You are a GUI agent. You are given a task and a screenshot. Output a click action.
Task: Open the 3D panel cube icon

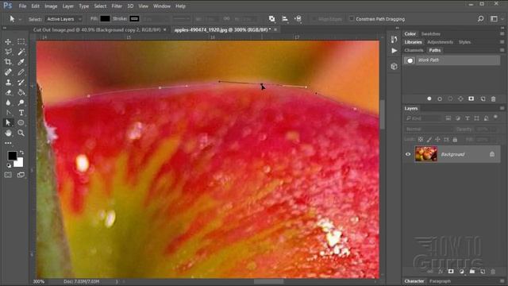(x=394, y=67)
